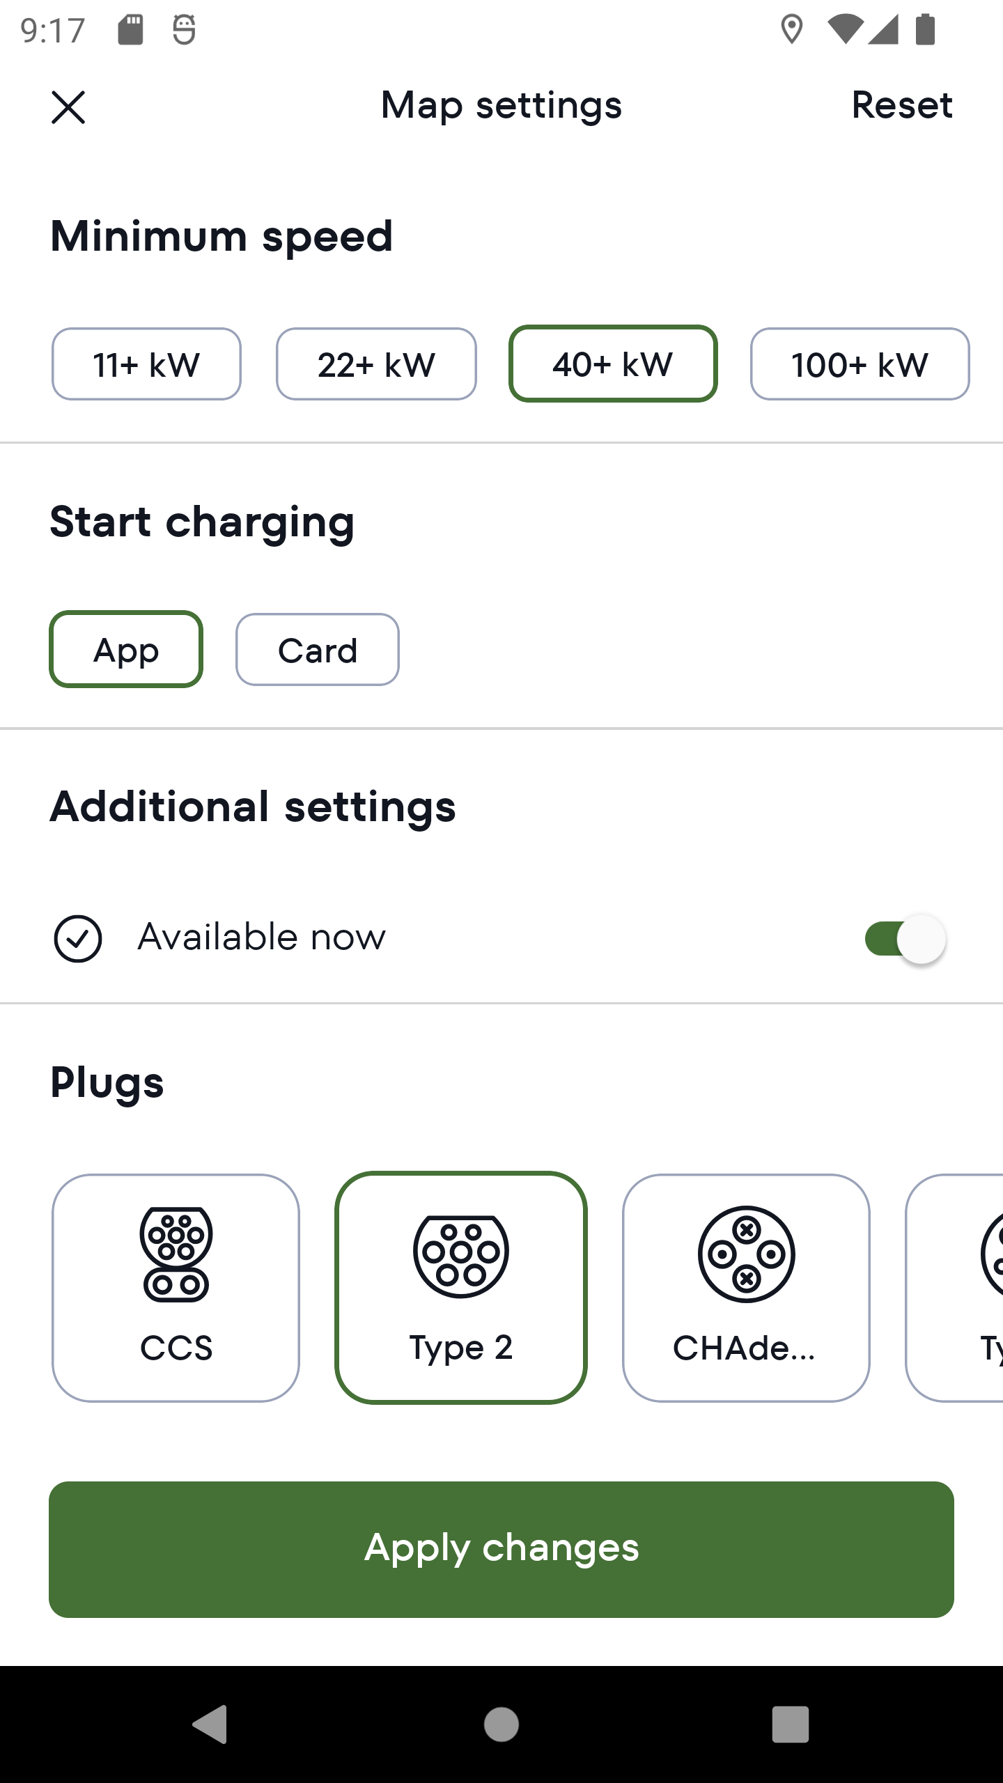This screenshot has width=1003, height=1783.
Task: Toggle Card start charging option
Action: (318, 650)
